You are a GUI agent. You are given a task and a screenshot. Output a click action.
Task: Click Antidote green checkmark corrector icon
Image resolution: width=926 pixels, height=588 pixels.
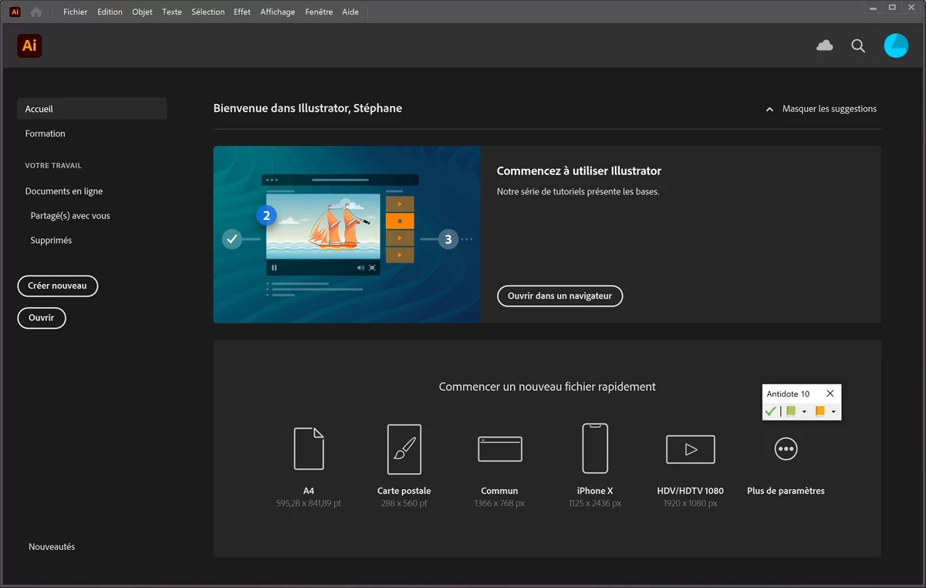click(770, 411)
